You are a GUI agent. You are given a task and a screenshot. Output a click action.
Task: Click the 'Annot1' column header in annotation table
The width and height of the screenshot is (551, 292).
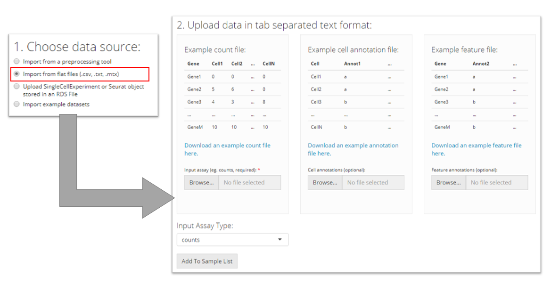352,64
